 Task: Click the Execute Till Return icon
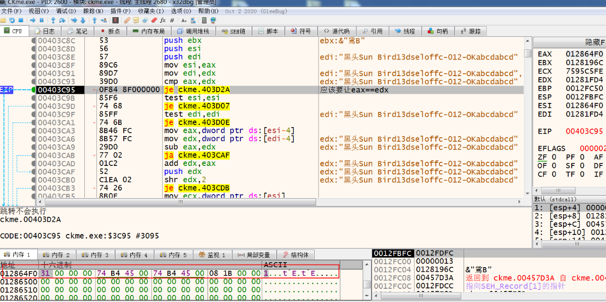tap(94, 20)
